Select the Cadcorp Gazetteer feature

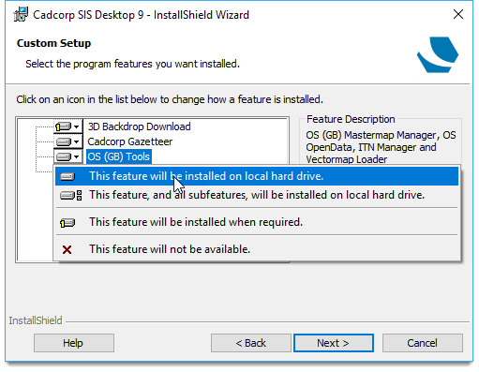[x=129, y=141]
